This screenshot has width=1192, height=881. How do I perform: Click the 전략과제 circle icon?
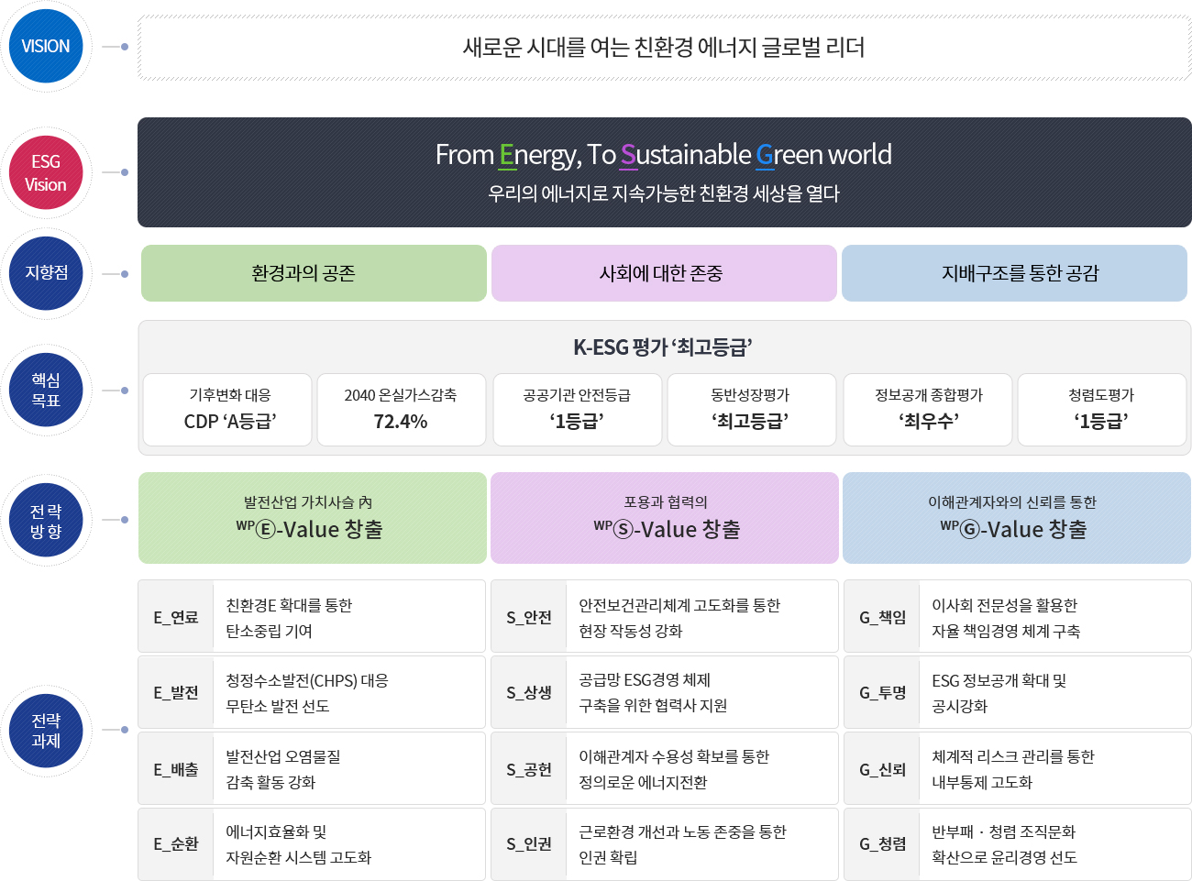tap(46, 731)
